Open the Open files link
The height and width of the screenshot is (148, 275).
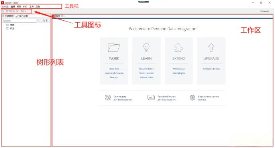[114, 69]
